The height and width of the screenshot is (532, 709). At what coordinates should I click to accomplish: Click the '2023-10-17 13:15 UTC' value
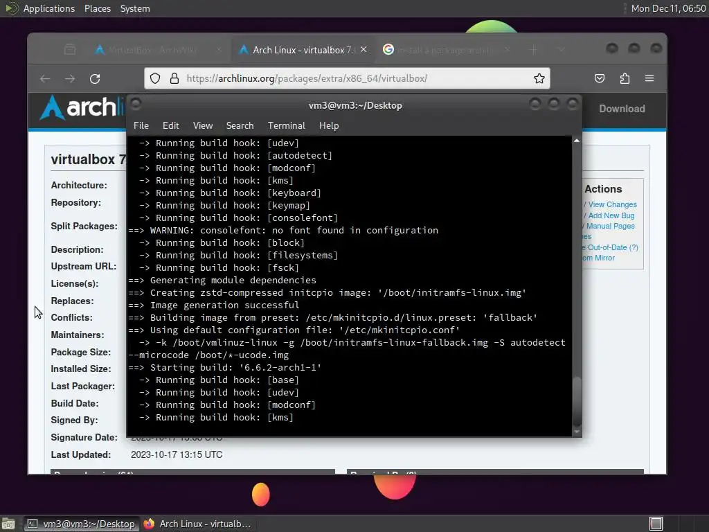tap(177, 454)
